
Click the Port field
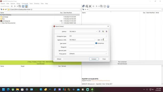point(104,40)
